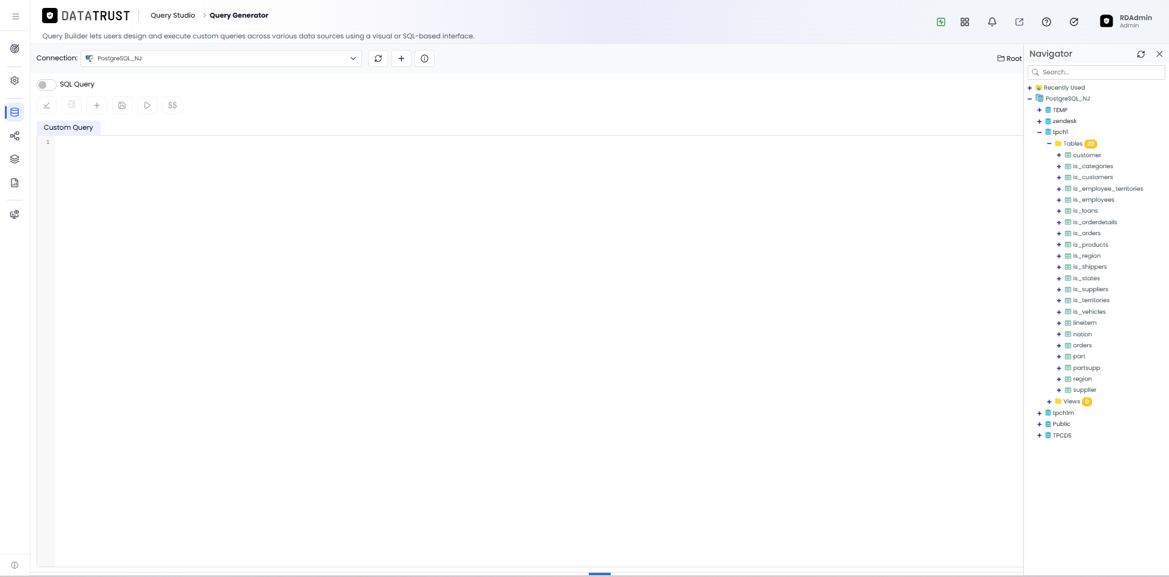Click the DataTrust shield logo

pyautogui.click(x=50, y=16)
